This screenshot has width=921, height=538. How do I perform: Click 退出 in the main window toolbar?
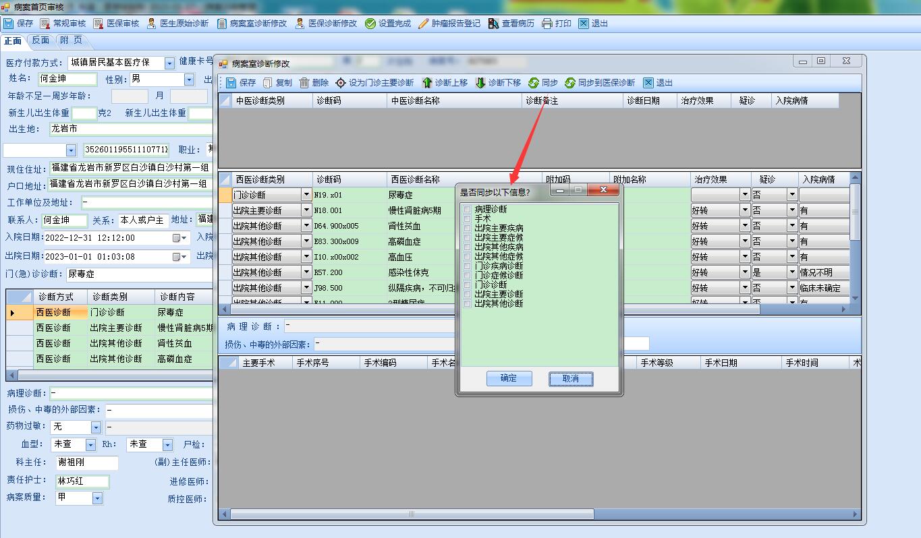593,23
